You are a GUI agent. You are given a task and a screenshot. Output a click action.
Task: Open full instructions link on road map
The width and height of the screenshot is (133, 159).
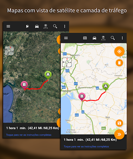(x=86, y=147)
